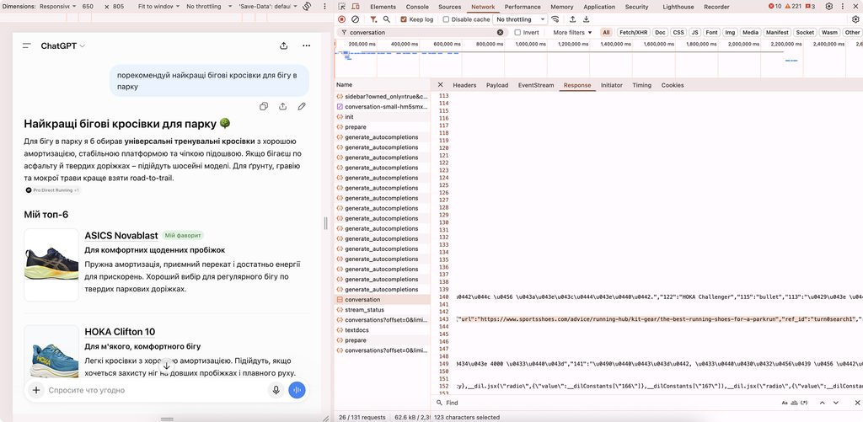Toggle the network filter funnel icon

(x=373, y=19)
